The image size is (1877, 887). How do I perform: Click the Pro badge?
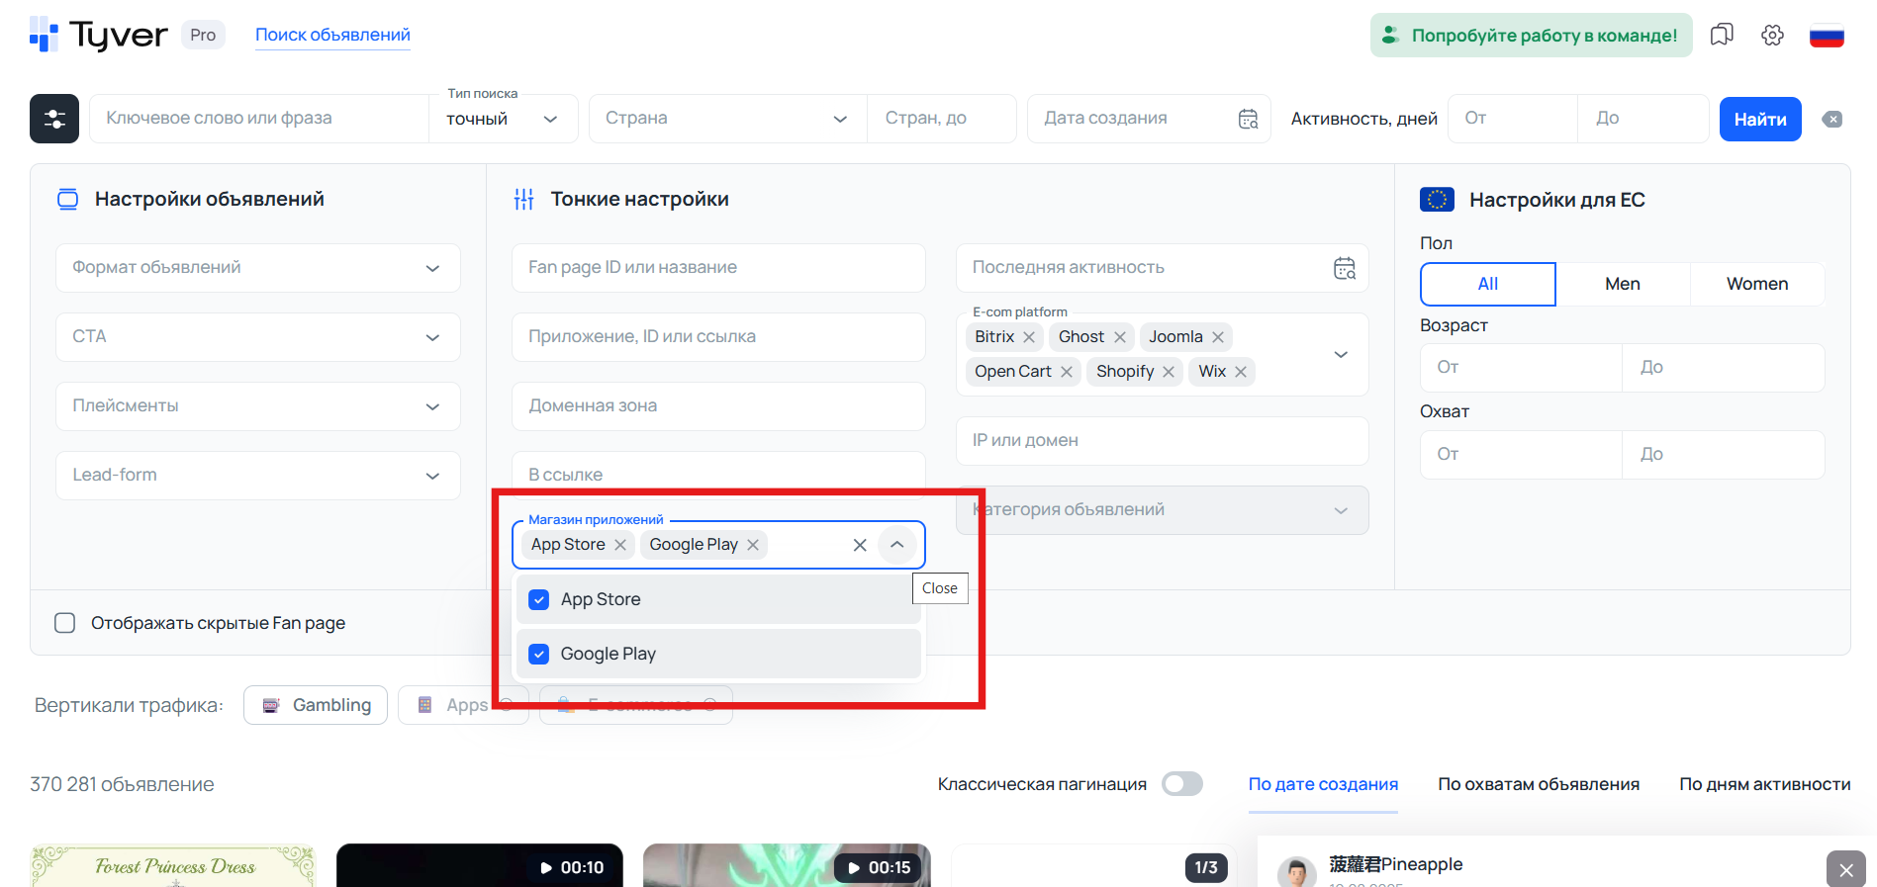[x=203, y=35]
